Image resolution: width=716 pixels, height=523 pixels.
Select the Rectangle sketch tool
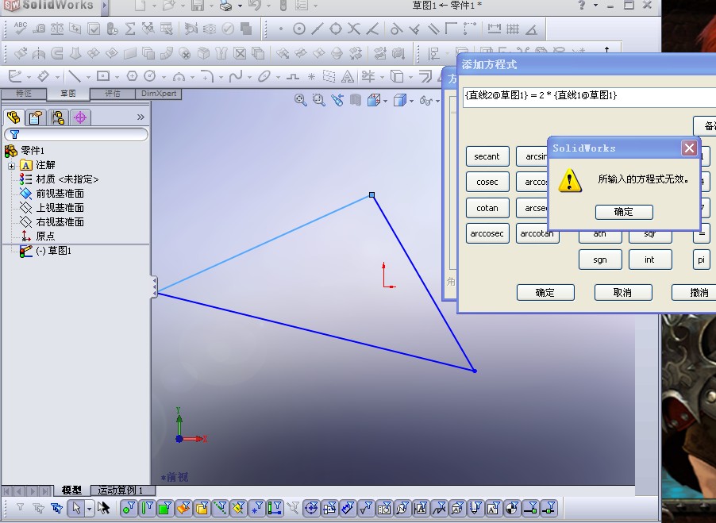103,76
